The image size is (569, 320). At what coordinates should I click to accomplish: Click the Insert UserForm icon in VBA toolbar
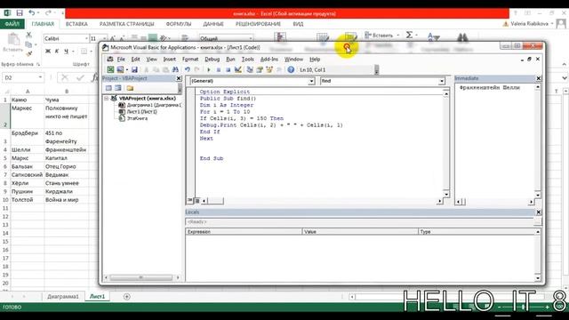pos(120,69)
